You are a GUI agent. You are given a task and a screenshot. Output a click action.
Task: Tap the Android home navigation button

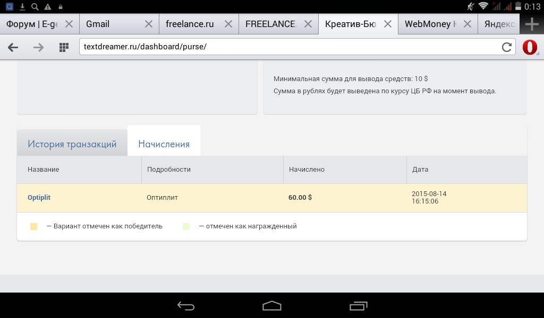271,306
